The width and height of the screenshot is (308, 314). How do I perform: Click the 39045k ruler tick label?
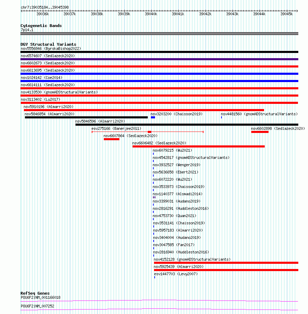click(287, 14)
